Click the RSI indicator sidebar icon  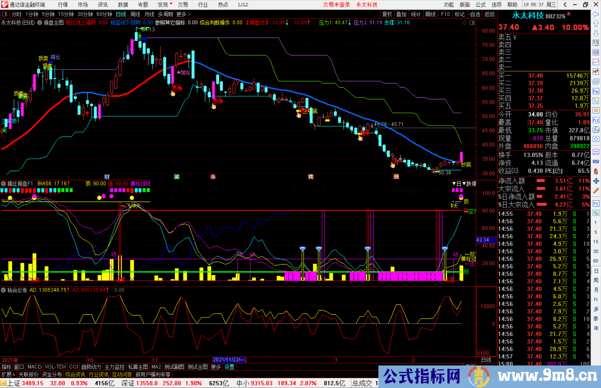(x=596, y=162)
